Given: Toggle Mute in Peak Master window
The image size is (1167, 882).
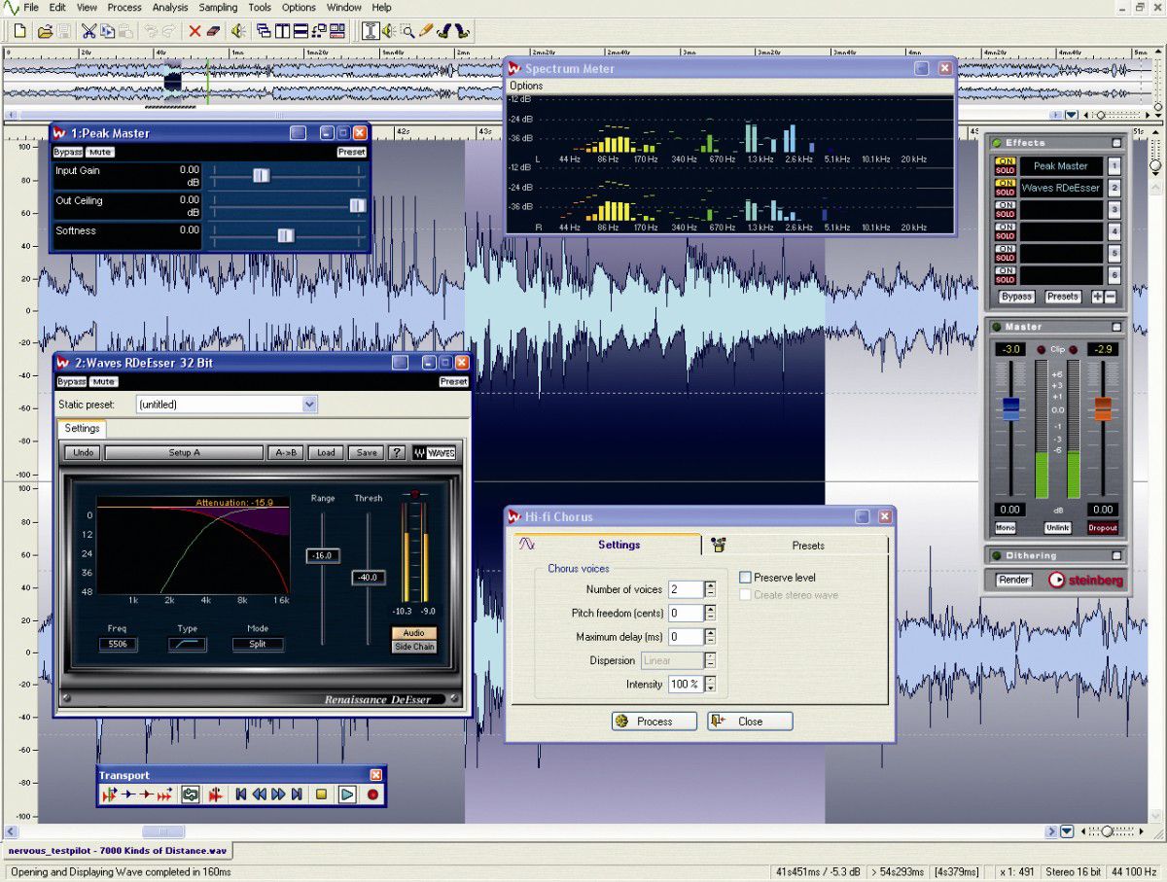Looking at the screenshot, I should [x=100, y=152].
